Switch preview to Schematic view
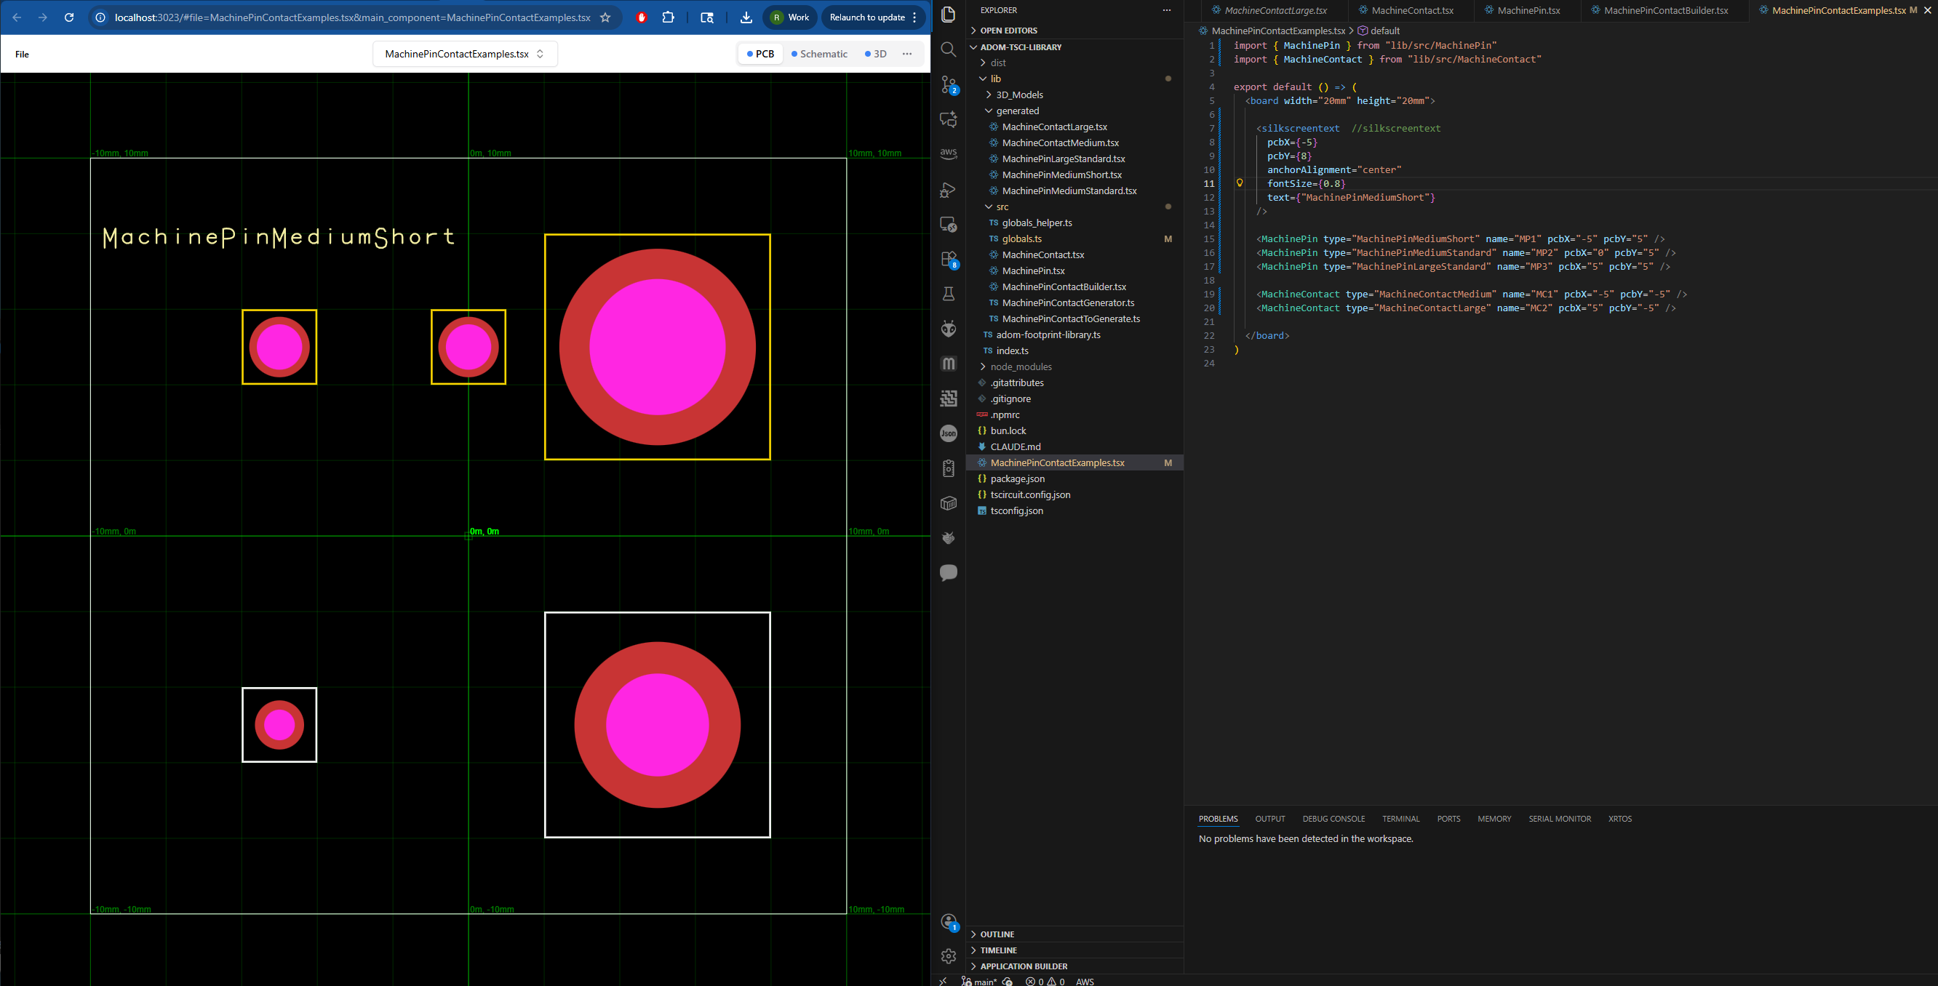This screenshot has height=986, width=1938. point(819,54)
